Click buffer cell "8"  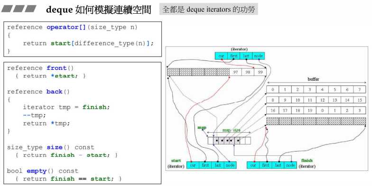pyautogui.click(x=272, y=100)
